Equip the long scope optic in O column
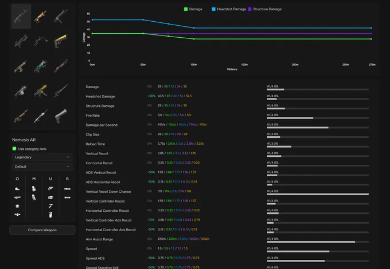 point(17,197)
